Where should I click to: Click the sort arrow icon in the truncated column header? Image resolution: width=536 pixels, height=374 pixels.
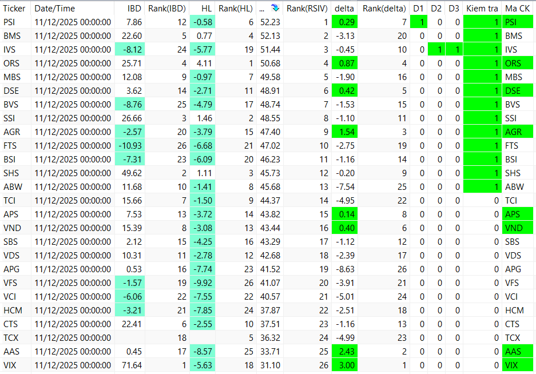coord(275,8)
